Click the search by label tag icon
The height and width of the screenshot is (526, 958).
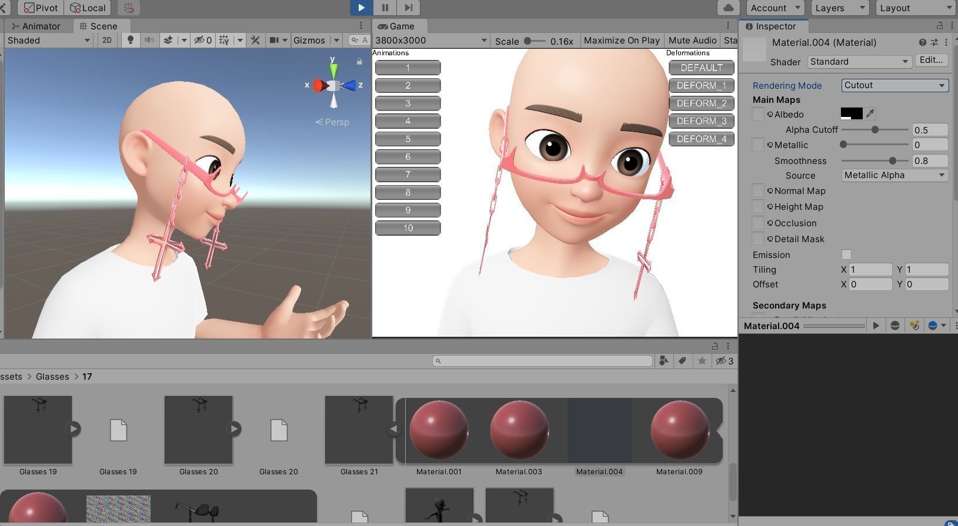(682, 361)
